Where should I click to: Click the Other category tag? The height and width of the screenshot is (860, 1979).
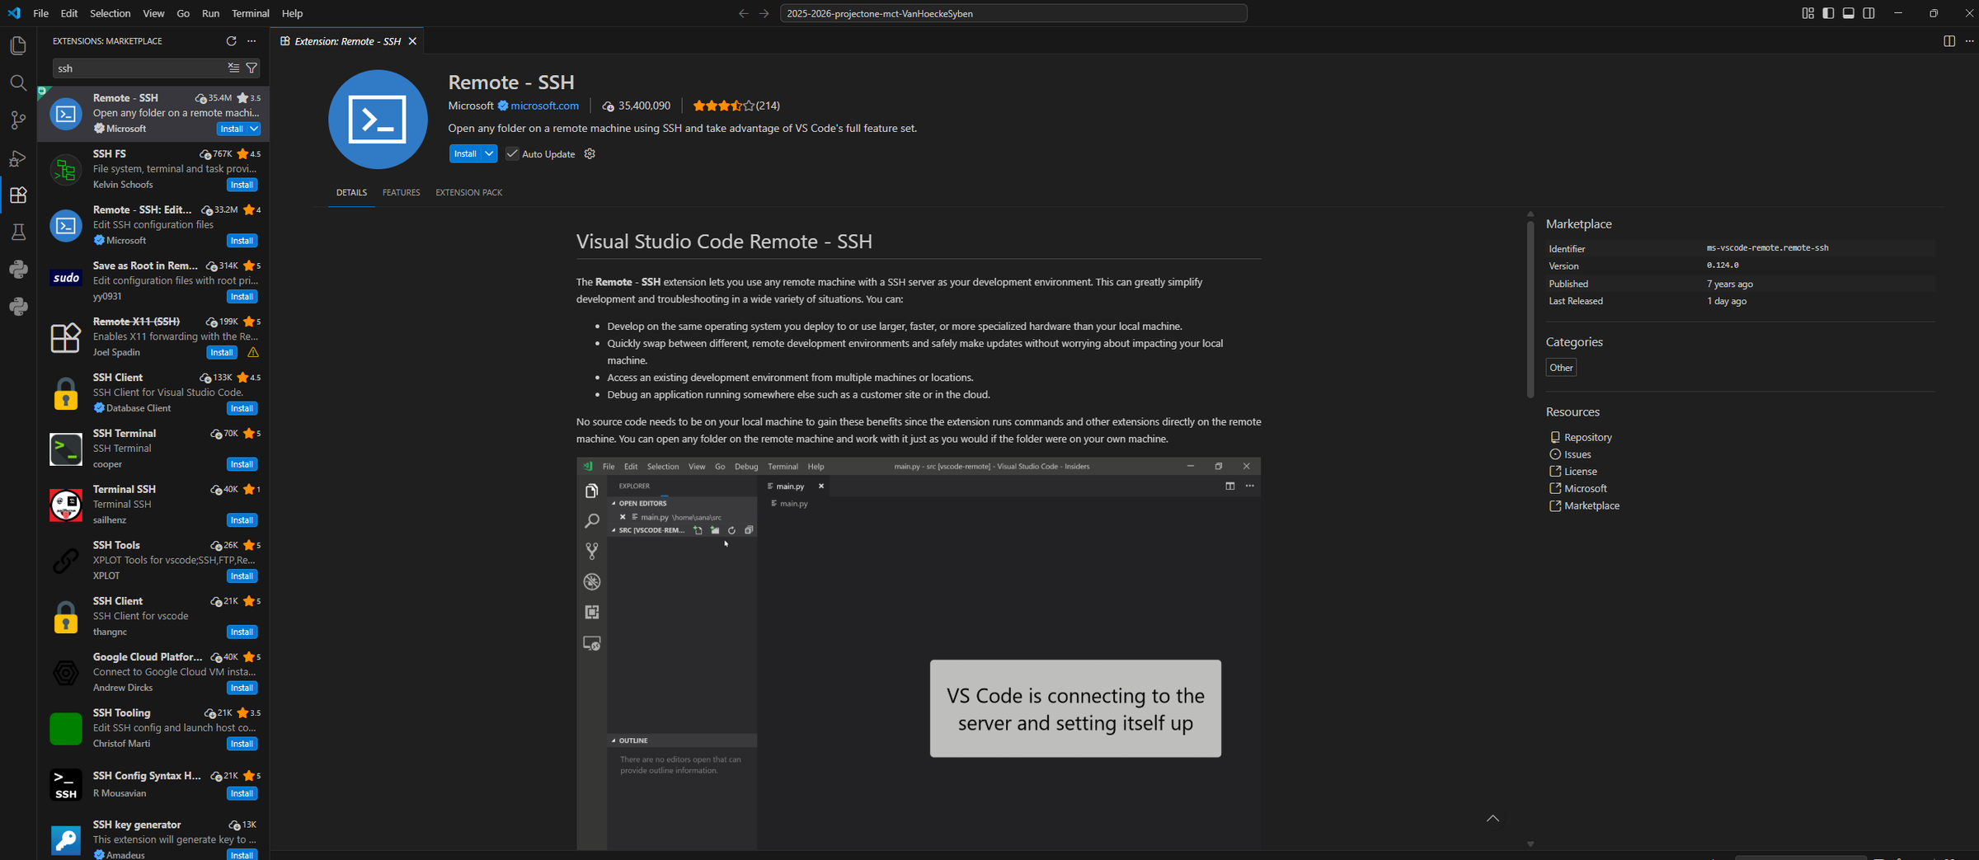(1561, 368)
